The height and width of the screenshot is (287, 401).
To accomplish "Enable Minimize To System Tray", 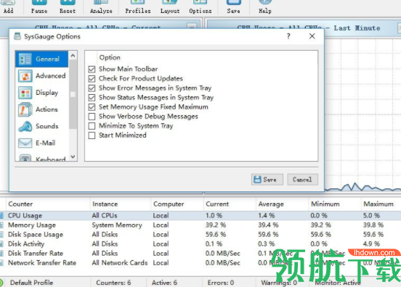I will coord(92,126).
